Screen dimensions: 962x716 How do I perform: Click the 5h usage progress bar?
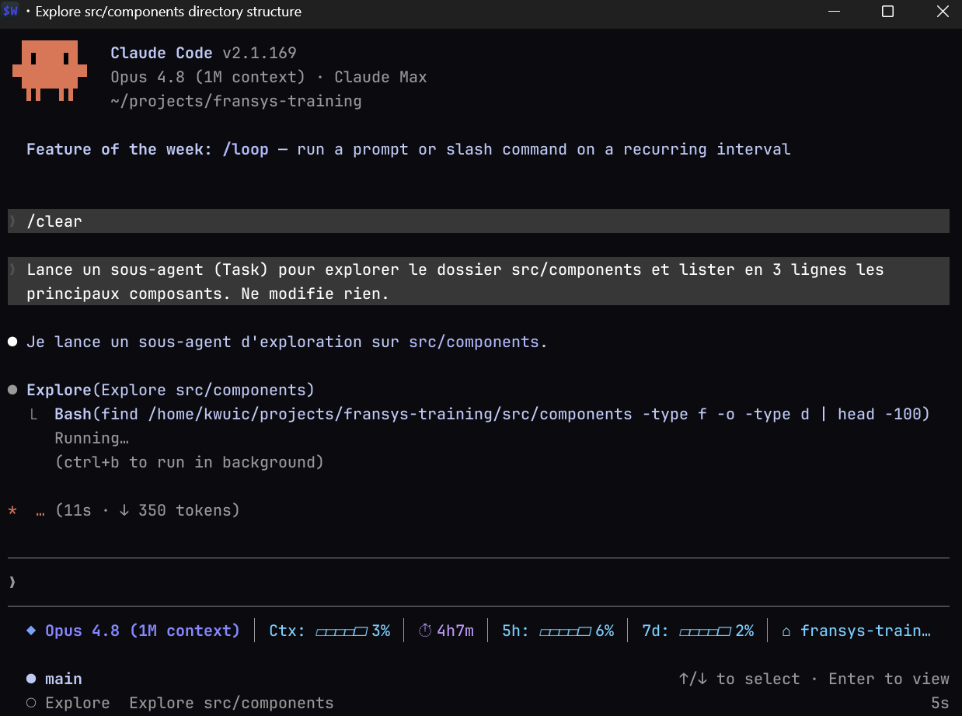565,631
